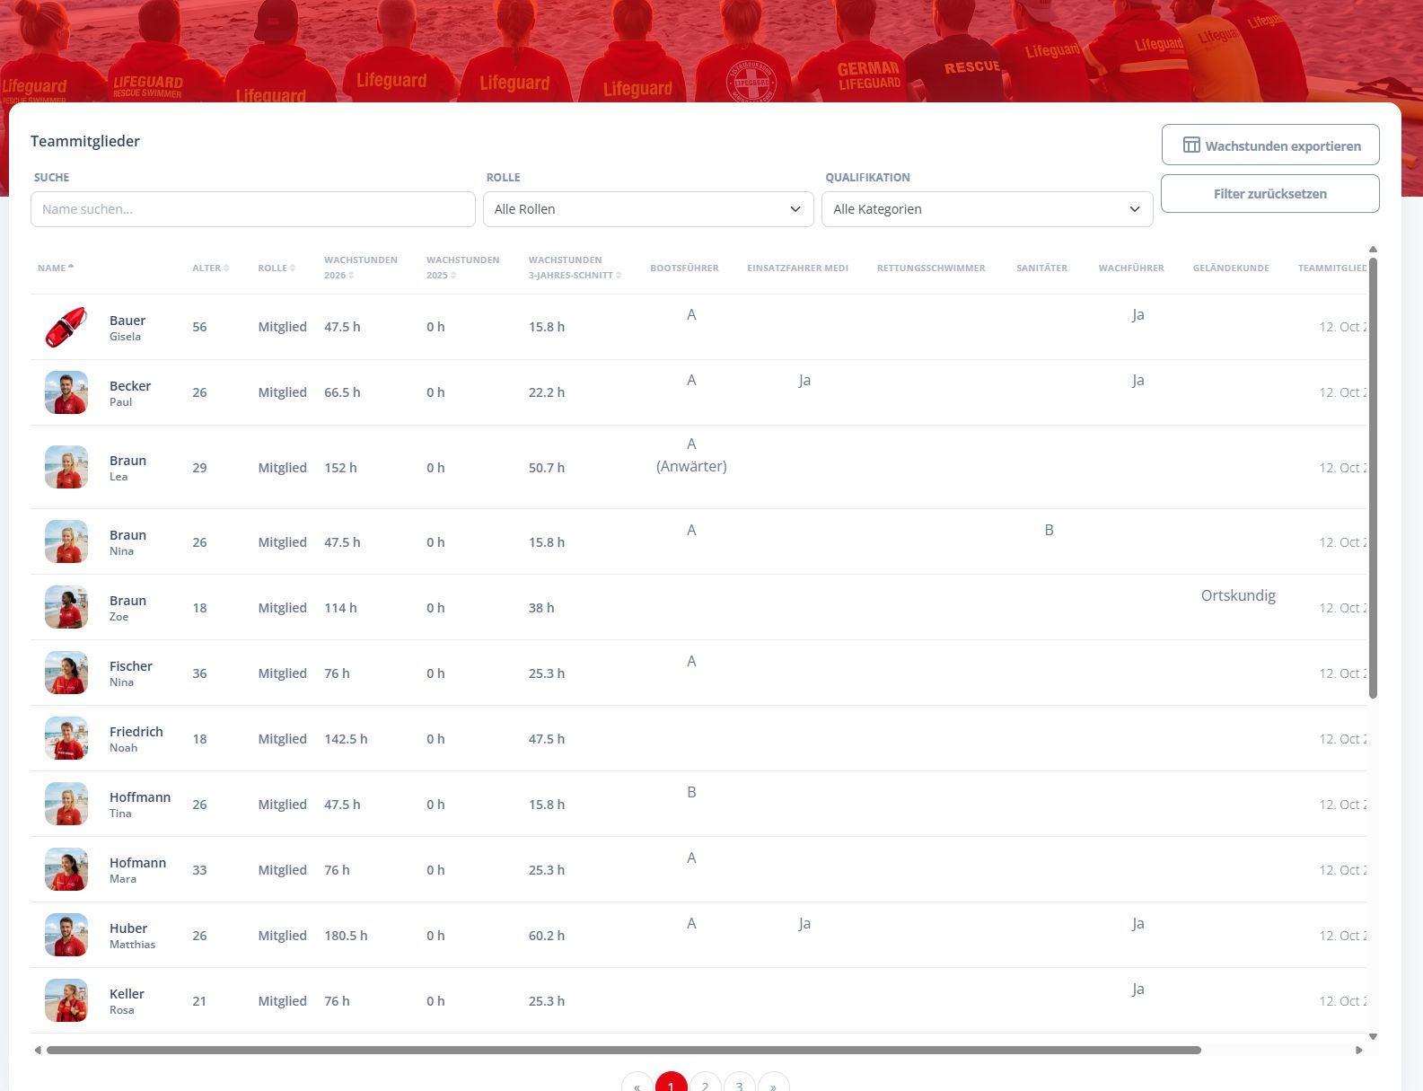Open Noah Friedrich's profile photo
1423x1091 pixels.
pos(66,738)
